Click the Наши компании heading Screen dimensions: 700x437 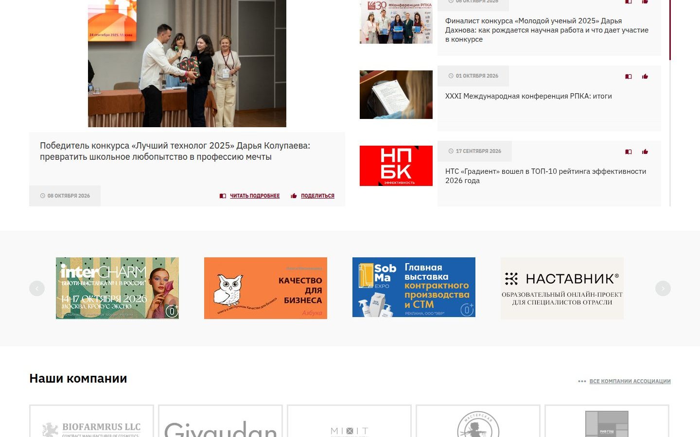point(78,379)
